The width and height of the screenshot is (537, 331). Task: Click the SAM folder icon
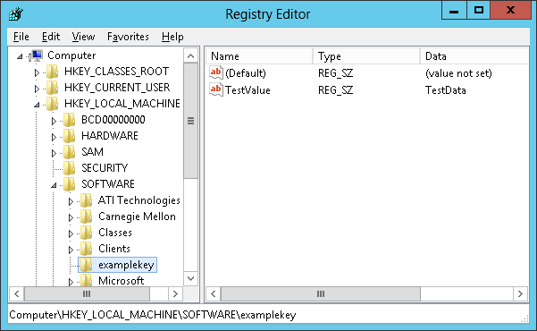point(69,152)
